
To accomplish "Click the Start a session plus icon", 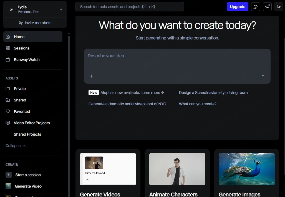I will coord(9,175).
